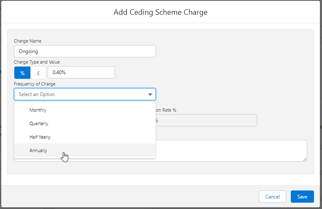Select the percent (%) charge type
This screenshot has width=322, height=209.
pos(22,72)
